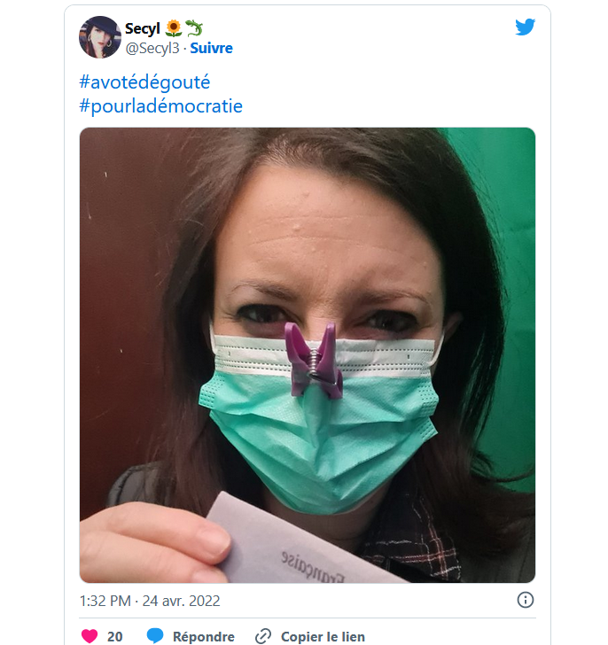Viewport: 608px width, 645px height.
Task: Click the Secyl display name
Action: 143,28
